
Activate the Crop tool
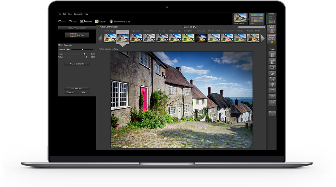point(272,91)
